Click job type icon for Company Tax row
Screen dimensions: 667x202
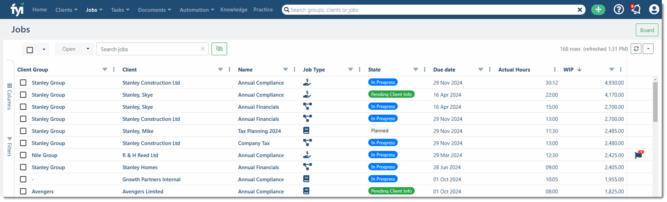308,143
